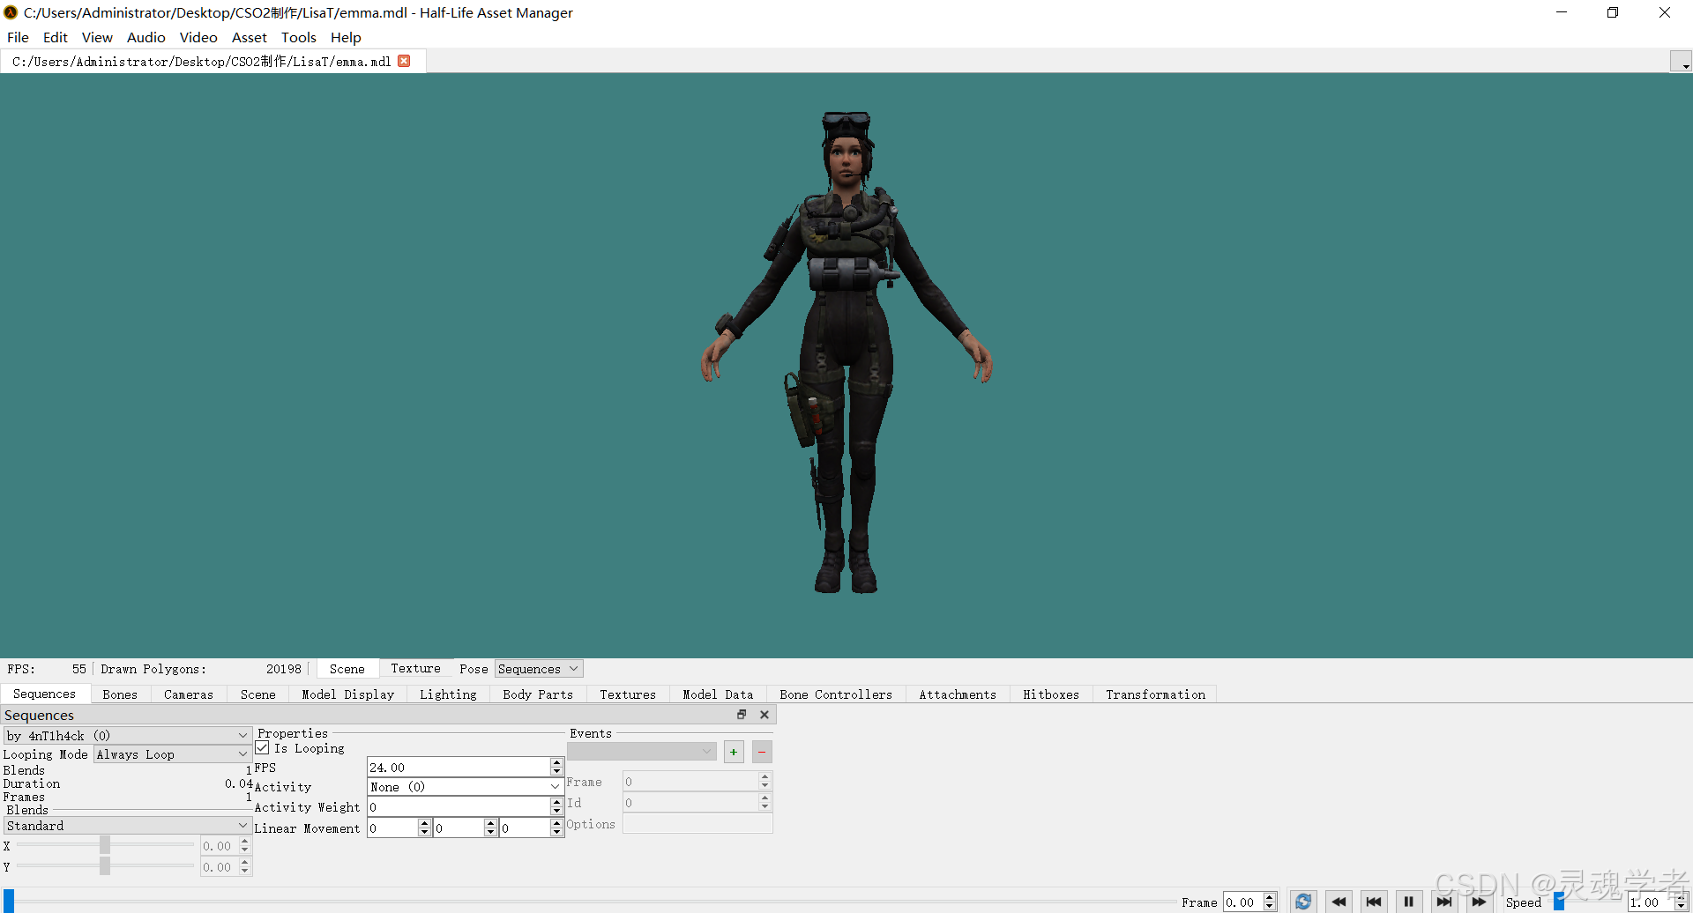Click the fast-forward playback button

point(1479,902)
